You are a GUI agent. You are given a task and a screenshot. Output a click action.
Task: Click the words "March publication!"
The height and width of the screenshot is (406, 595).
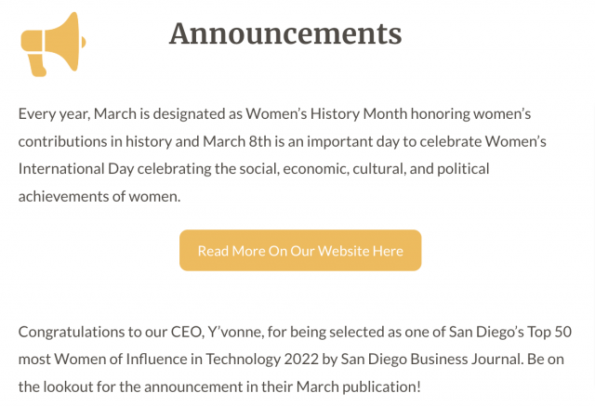359,387
